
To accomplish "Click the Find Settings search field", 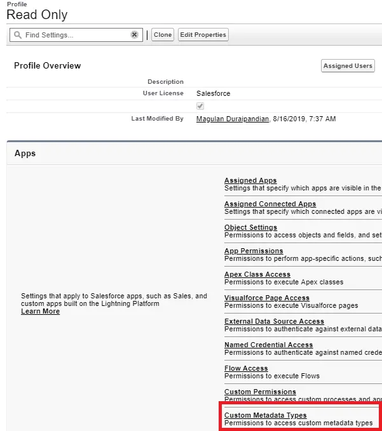I will [76, 35].
